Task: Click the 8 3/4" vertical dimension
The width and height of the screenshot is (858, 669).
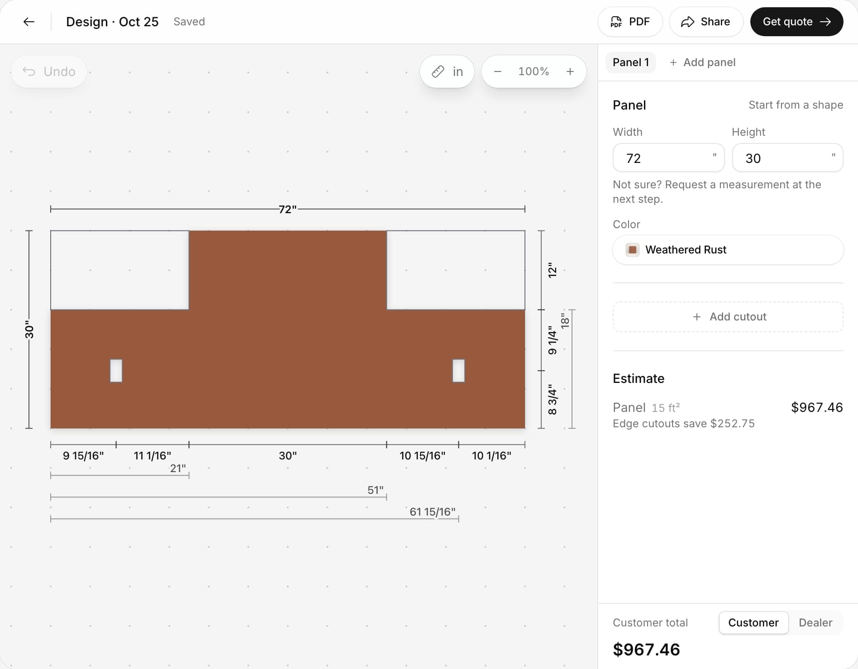Action: click(552, 400)
